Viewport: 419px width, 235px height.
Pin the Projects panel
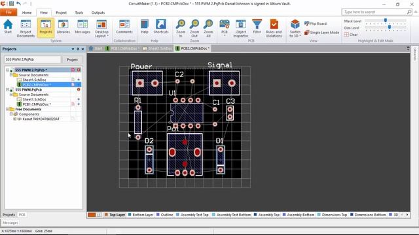[x=78, y=49]
